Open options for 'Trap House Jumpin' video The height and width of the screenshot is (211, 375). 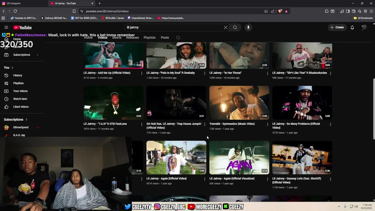coord(204,124)
